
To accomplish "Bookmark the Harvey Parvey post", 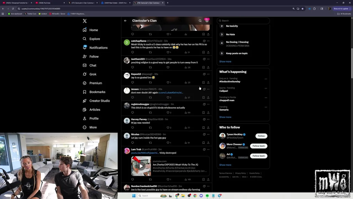I will 204,127.
